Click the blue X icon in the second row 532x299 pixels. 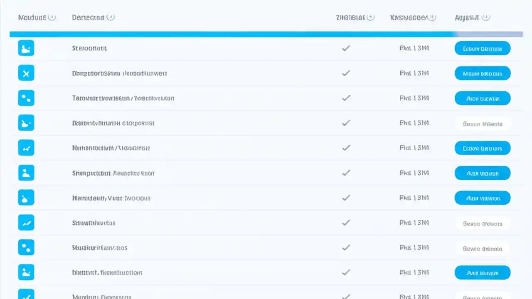tap(26, 73)
